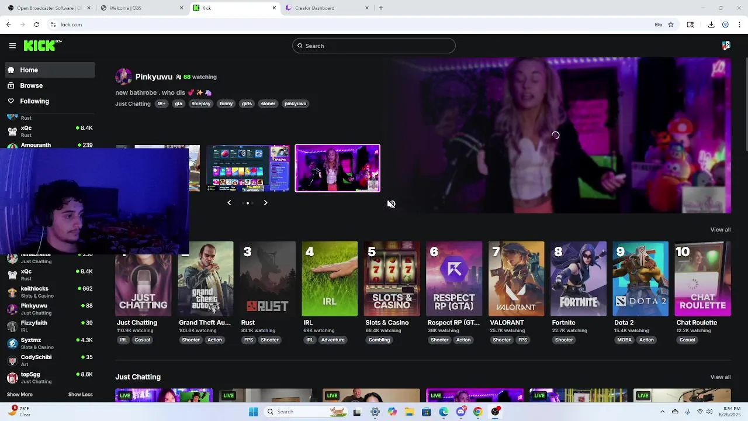Open the Chat Roulette category card
Screen dimensions: 748x421
tap(703, 279)
